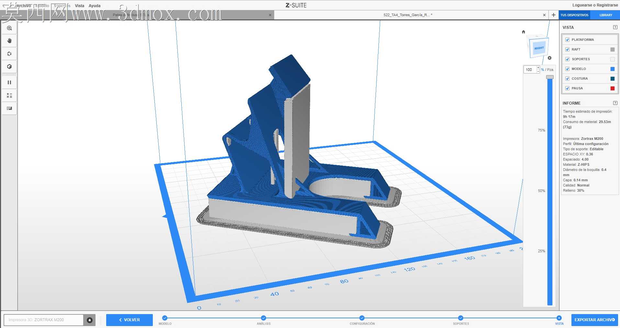This screenshot has height=328, width=620.
Task: Click EXPORTAR ARCHIVO button
Action: tap(595, 320)
